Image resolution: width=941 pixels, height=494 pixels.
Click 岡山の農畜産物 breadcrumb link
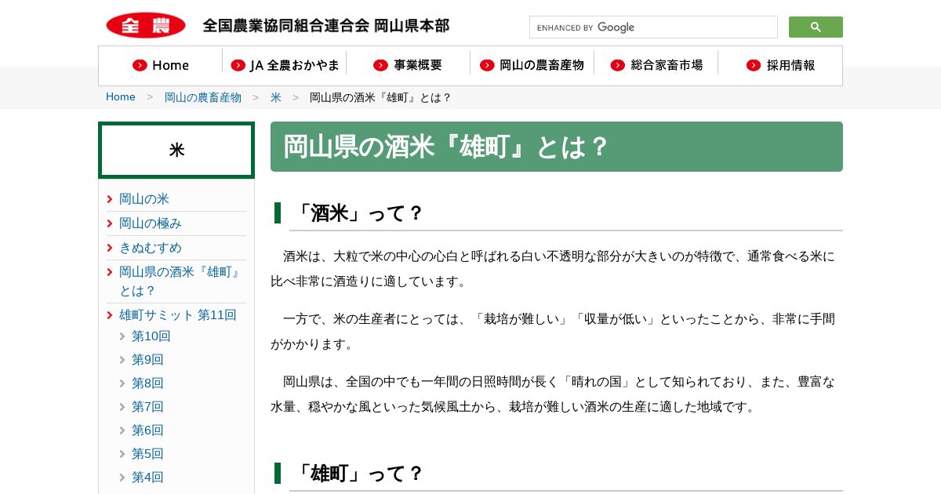pyautogui.click(x=203, y=97)
